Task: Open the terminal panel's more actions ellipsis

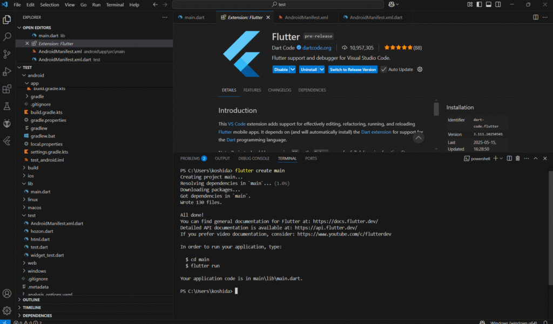Action: coord(527,158)
